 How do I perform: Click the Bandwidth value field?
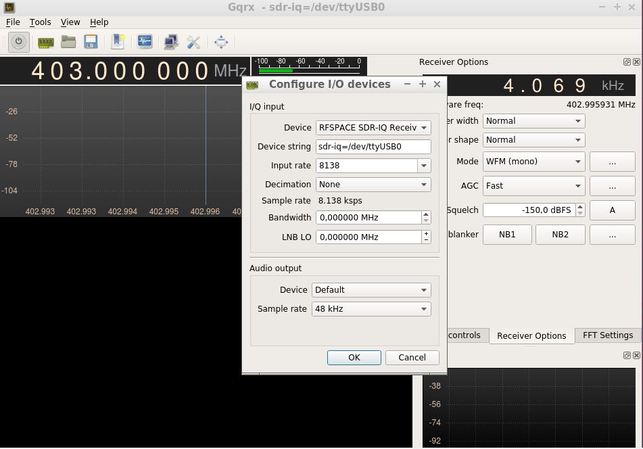(x=368, y=218)
